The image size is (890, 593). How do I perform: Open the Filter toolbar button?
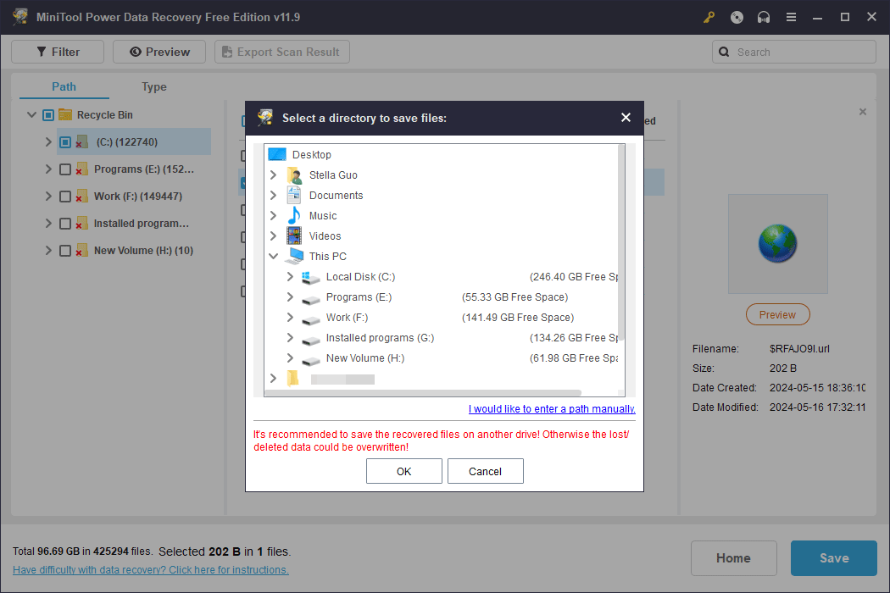(x=58, y=52)
